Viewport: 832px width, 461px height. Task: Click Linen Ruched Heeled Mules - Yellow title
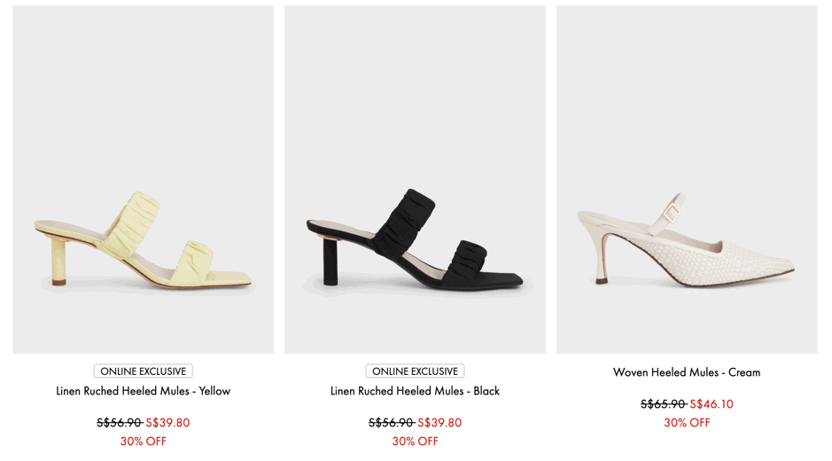coord(144,392)
